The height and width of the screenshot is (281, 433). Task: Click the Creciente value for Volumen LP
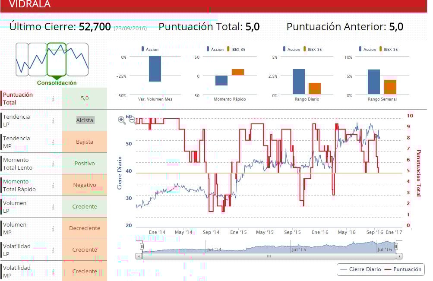pos(85,206)
